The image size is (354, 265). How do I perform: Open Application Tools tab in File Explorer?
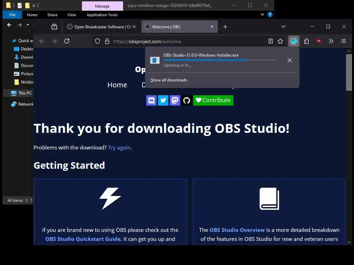tap(102, 15)
